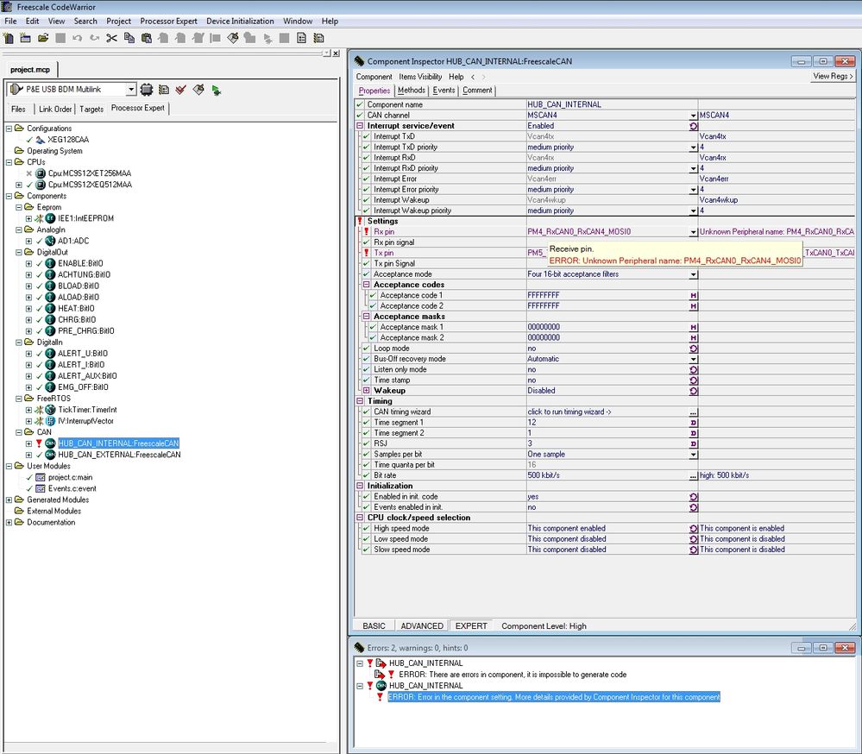
Task: Click the ADVANCED level button
Action: [422, 626]
